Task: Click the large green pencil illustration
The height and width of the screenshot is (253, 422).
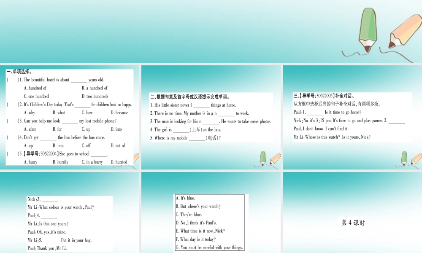Action: pos(368,30)
